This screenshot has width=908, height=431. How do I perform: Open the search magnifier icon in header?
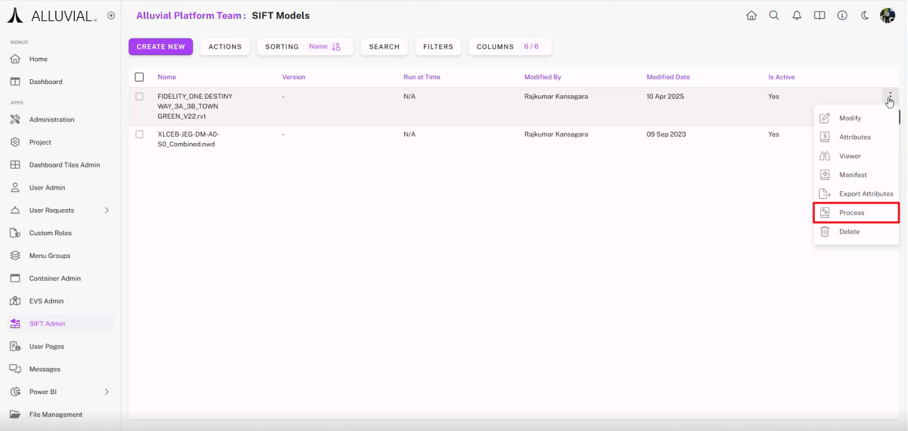point(774,16)
